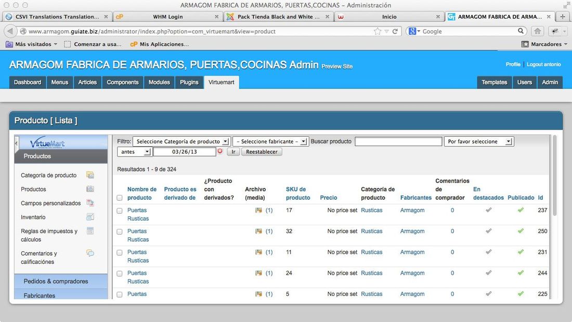Image resolution: width=572 pixels, height=322 pixels.
Task: Sort by SKU de producto column
Action: click(297, 193)
